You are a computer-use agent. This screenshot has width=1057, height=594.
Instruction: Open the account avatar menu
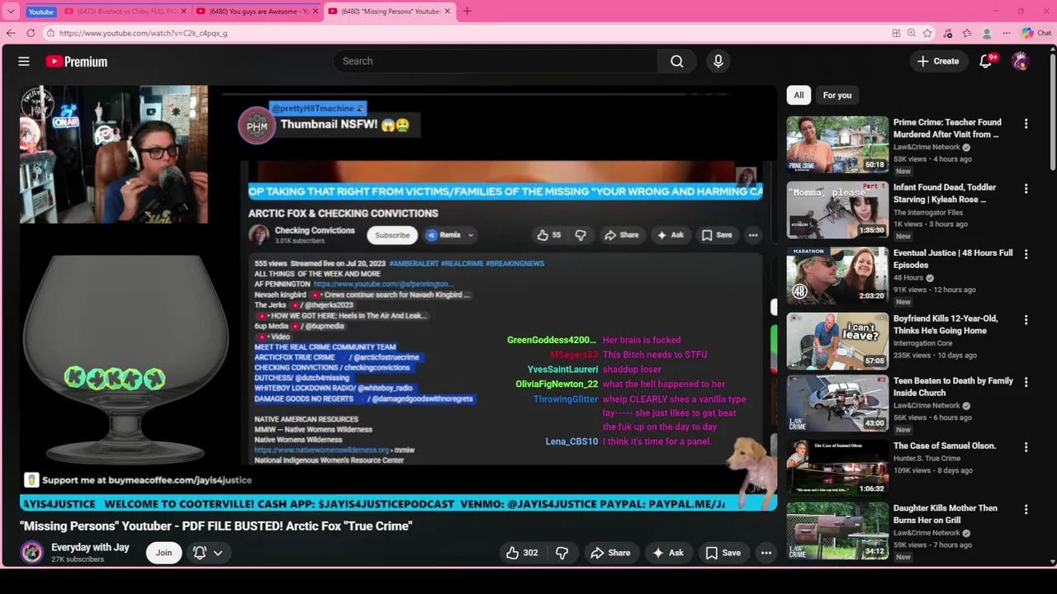point(1021,61)
